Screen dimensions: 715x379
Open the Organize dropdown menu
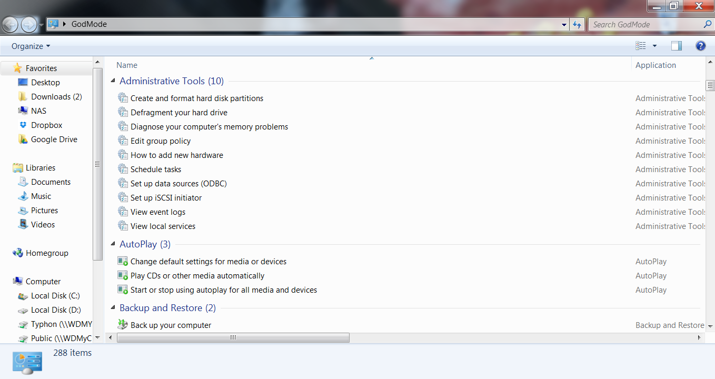click(31, 46)
